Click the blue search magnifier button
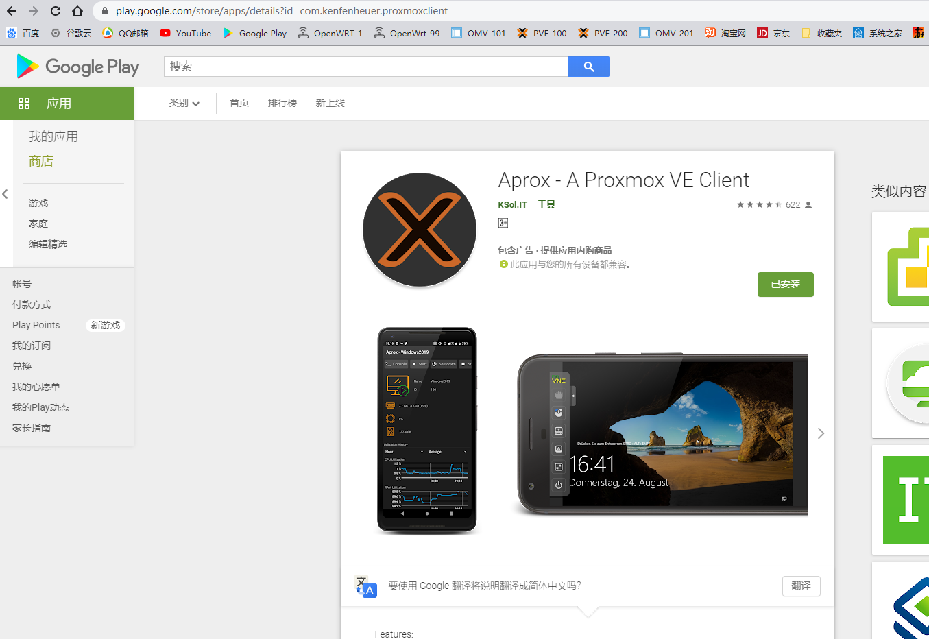929x639 pixels. [x=589, y=67]
